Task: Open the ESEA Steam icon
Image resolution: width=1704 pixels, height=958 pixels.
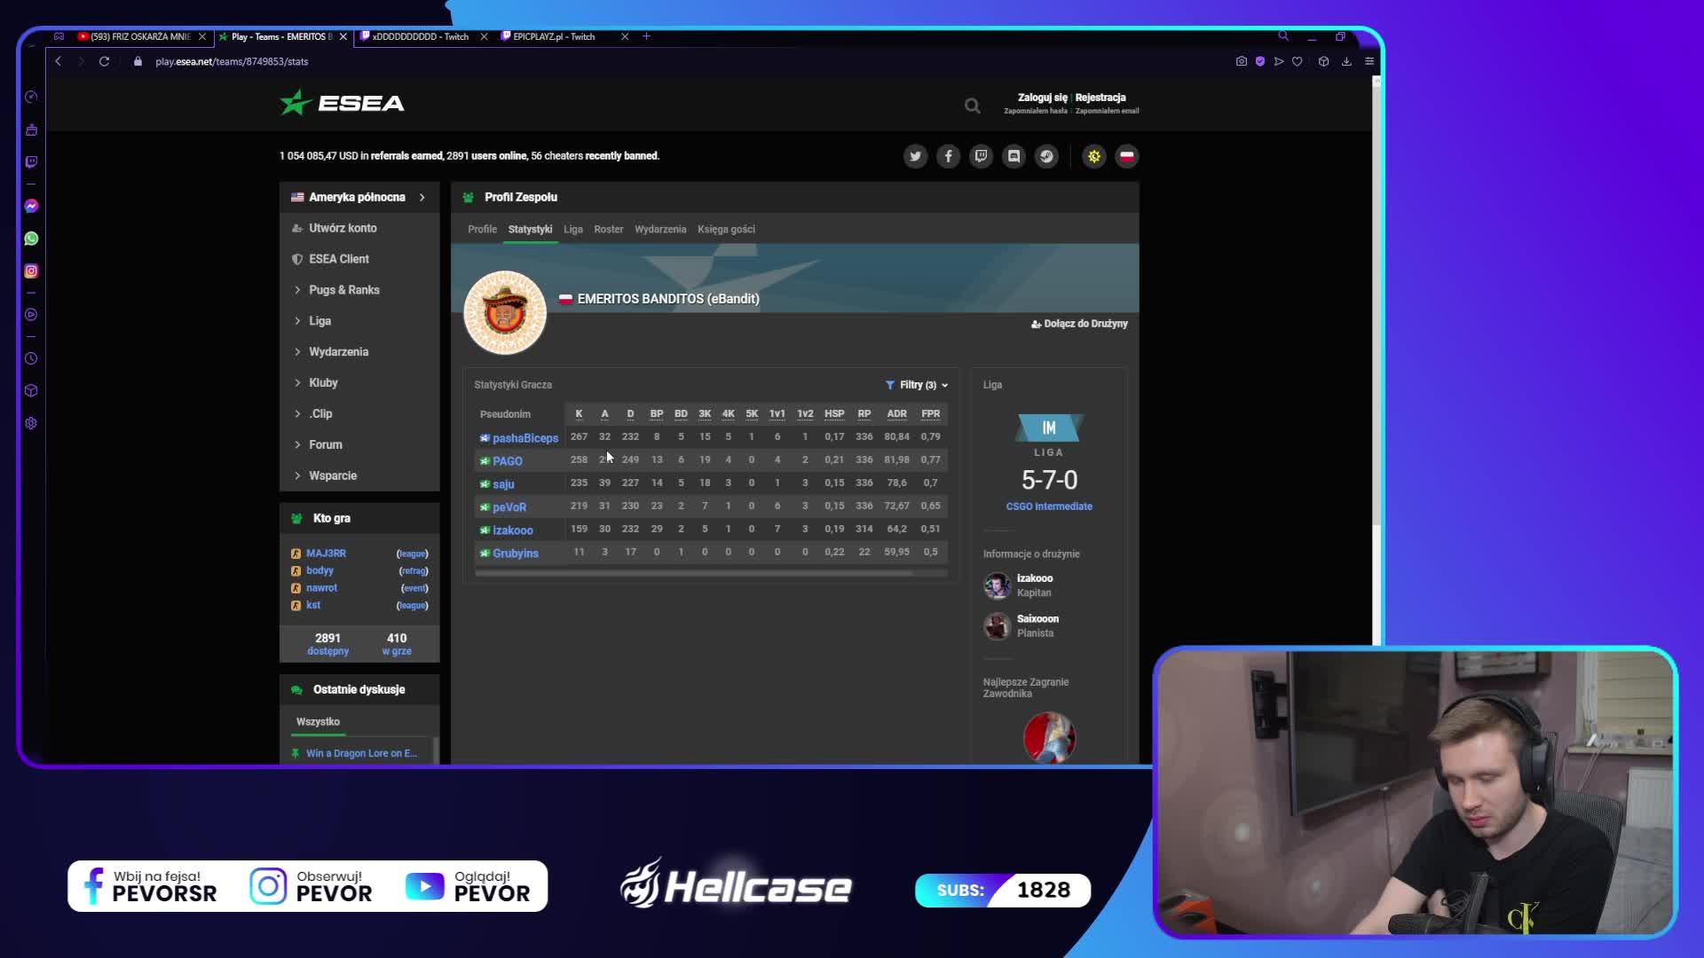Action: click(1046, 156)
